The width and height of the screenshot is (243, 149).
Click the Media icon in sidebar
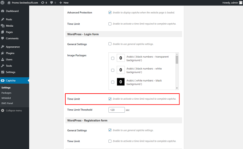[3, 26]
